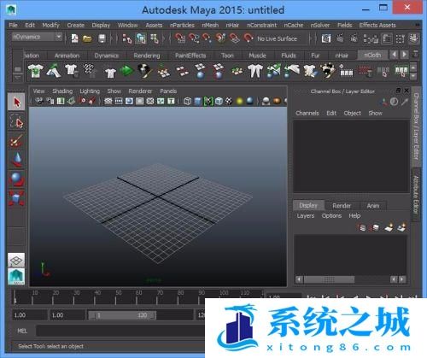Click the playback range slider bar

click(x=122, y=315)
